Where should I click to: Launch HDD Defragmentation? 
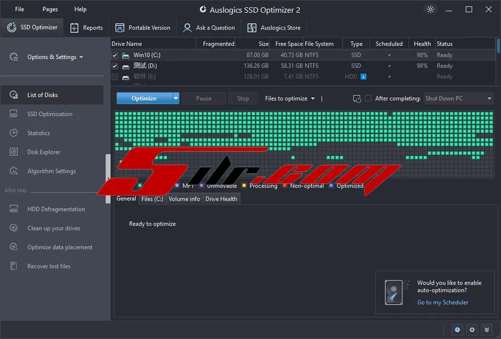pyautogui.click(x=52, y=209)
